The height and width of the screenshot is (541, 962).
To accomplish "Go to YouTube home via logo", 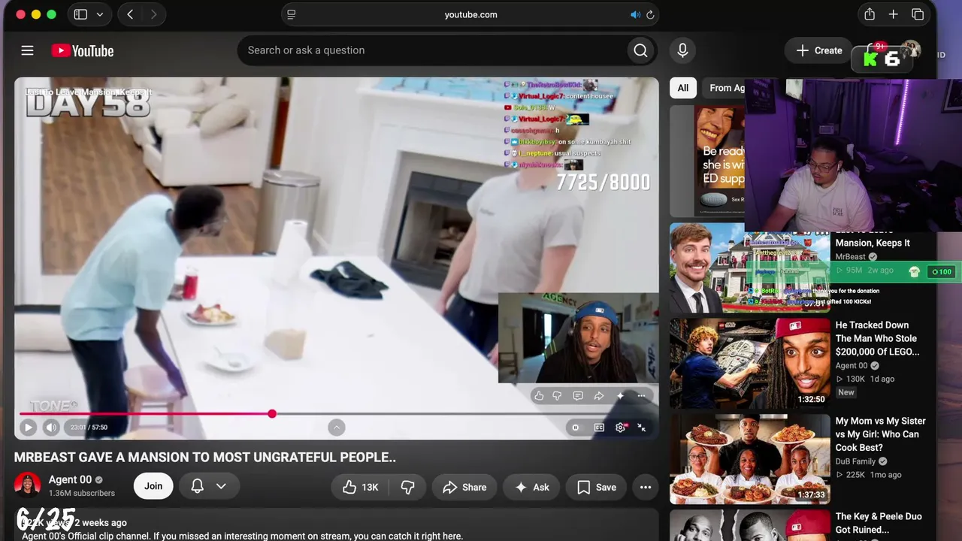I will (x=83, y=50).
